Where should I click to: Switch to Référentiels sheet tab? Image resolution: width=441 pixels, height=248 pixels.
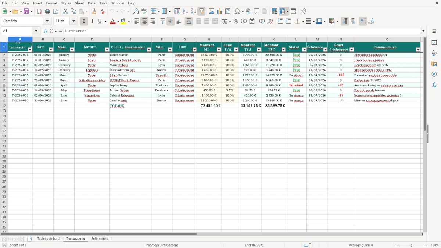tap(100, 239)
